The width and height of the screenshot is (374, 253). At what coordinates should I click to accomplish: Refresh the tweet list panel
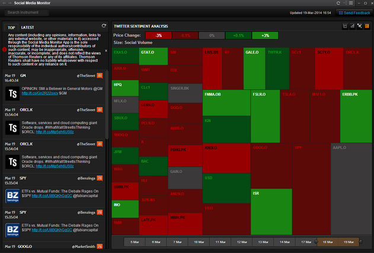coord(104,25)
